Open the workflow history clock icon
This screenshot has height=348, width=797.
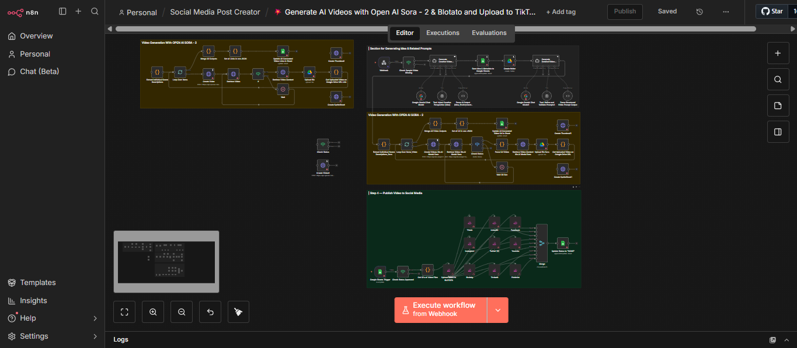tap(699, 12)
